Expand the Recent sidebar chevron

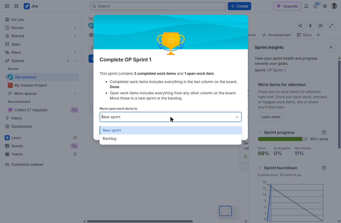(75, 28)
